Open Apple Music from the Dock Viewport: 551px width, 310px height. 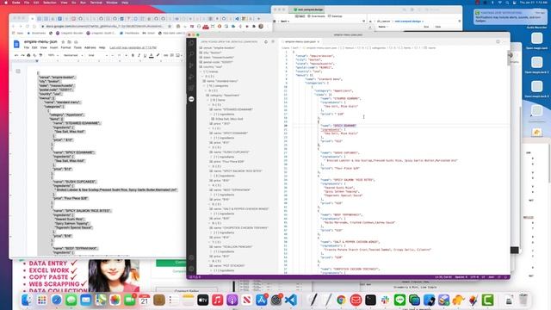(x=218, y=300)
